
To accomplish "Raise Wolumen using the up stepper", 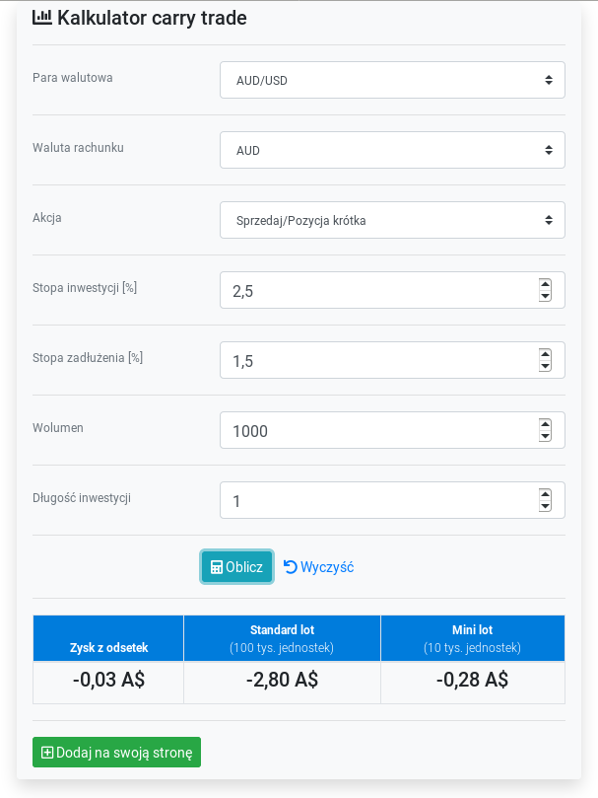I will coord(545,424).
